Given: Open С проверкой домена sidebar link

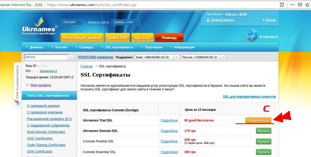Looking at the screenshot, I should [43, 106].
